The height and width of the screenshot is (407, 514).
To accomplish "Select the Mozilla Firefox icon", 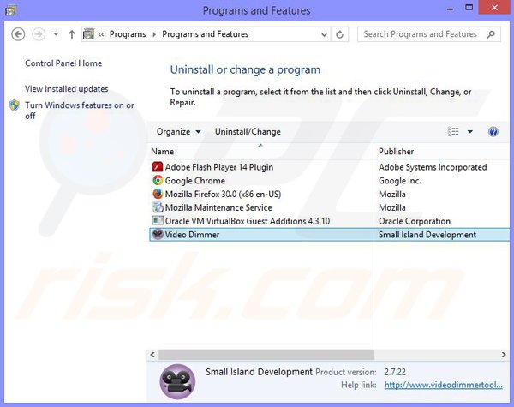I will pos(158,194).
